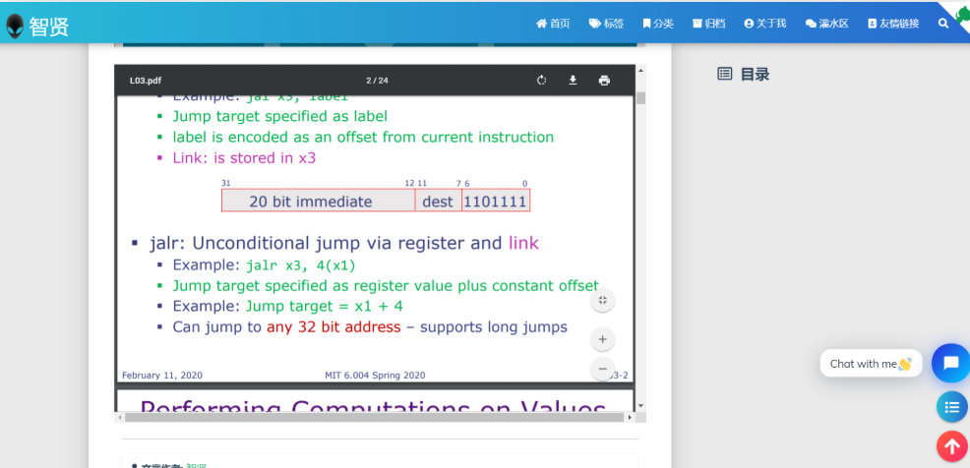Viewport: 970px width, 468px height.
Task: Click the PDF viewer vertical scrollbar down arrow
Action: (640, 405)
